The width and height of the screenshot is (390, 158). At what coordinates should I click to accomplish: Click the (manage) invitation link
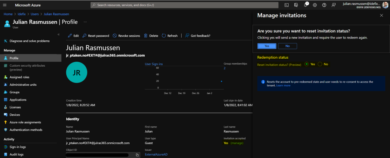pyautogui.click(x=237, y=143)
